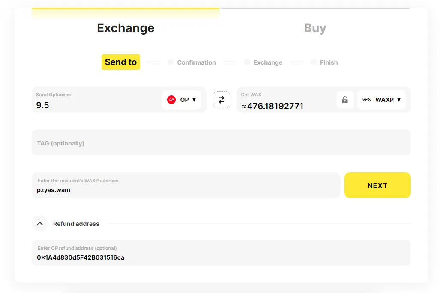Swap the send and receive currencies

click(x=221, y=100)
